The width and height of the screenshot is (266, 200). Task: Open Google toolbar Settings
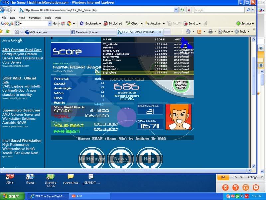(x=245, y=23)
